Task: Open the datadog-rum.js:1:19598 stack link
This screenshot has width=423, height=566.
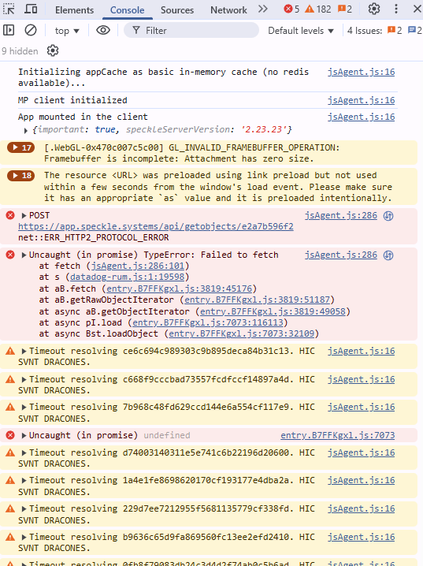Action: click(127, 277)
